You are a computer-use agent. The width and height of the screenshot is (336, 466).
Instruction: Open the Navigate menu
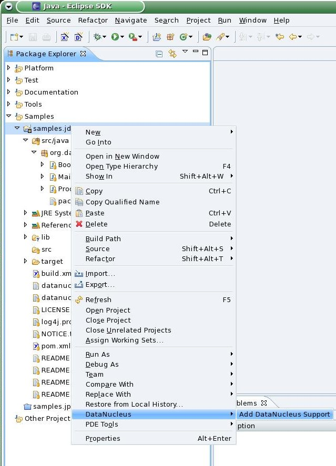point(131,20)
